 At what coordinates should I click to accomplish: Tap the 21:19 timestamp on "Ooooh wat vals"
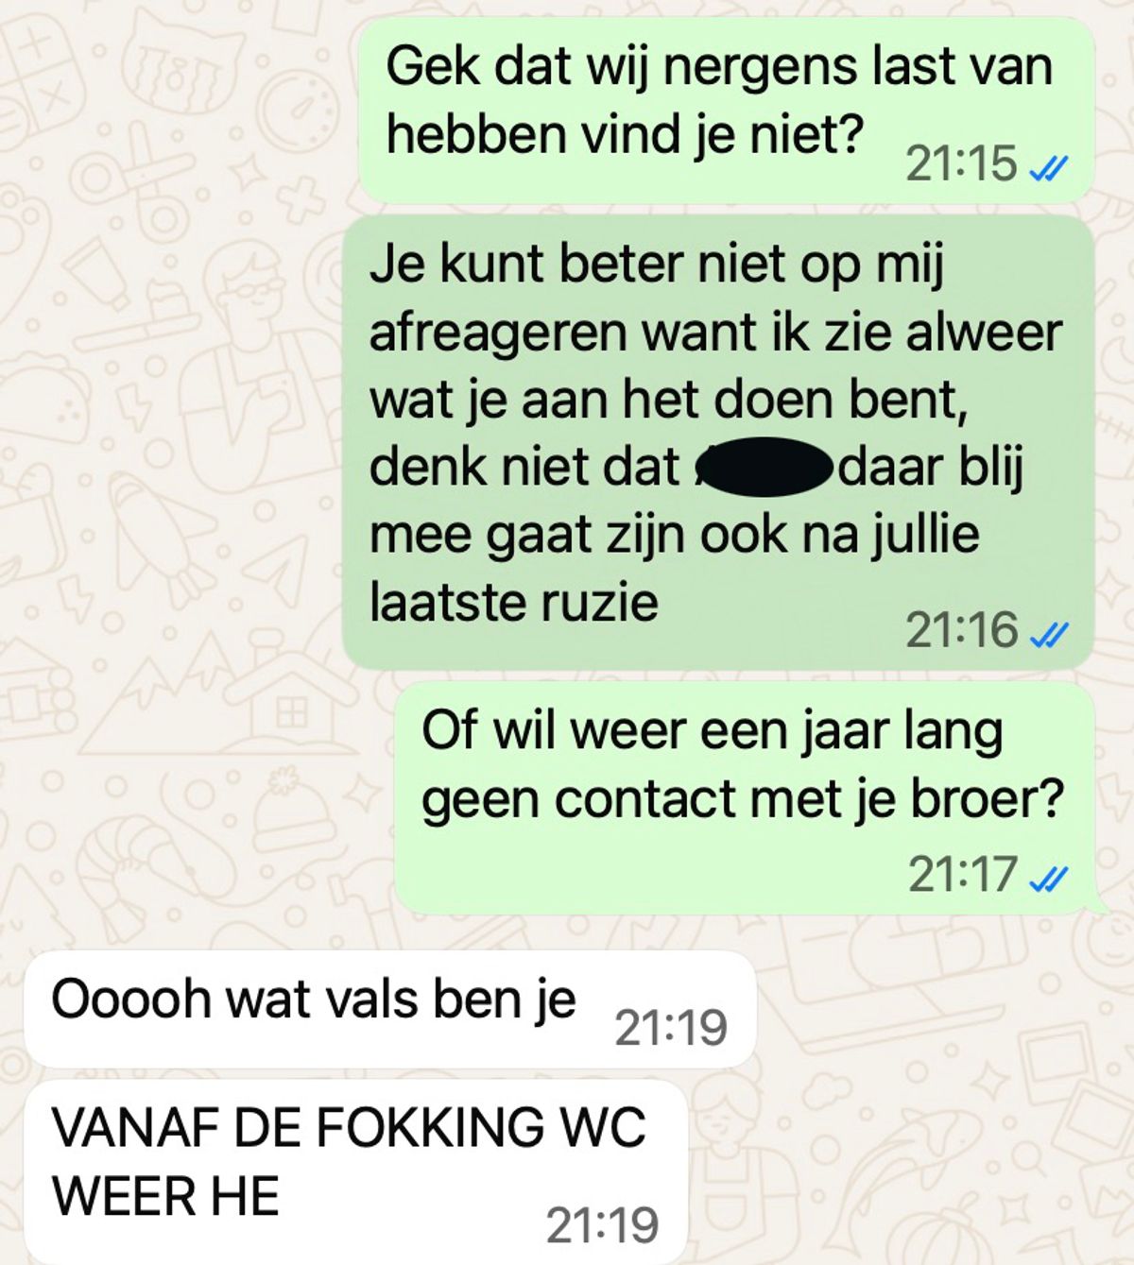671,1028
